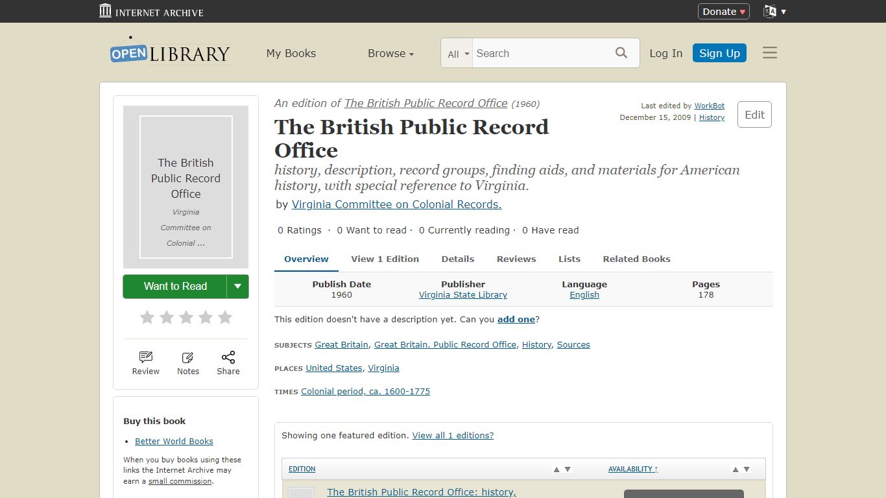Open the Colonial period ca. 1600-1775 link
886x498 pixels.
(x=365, y=392)
